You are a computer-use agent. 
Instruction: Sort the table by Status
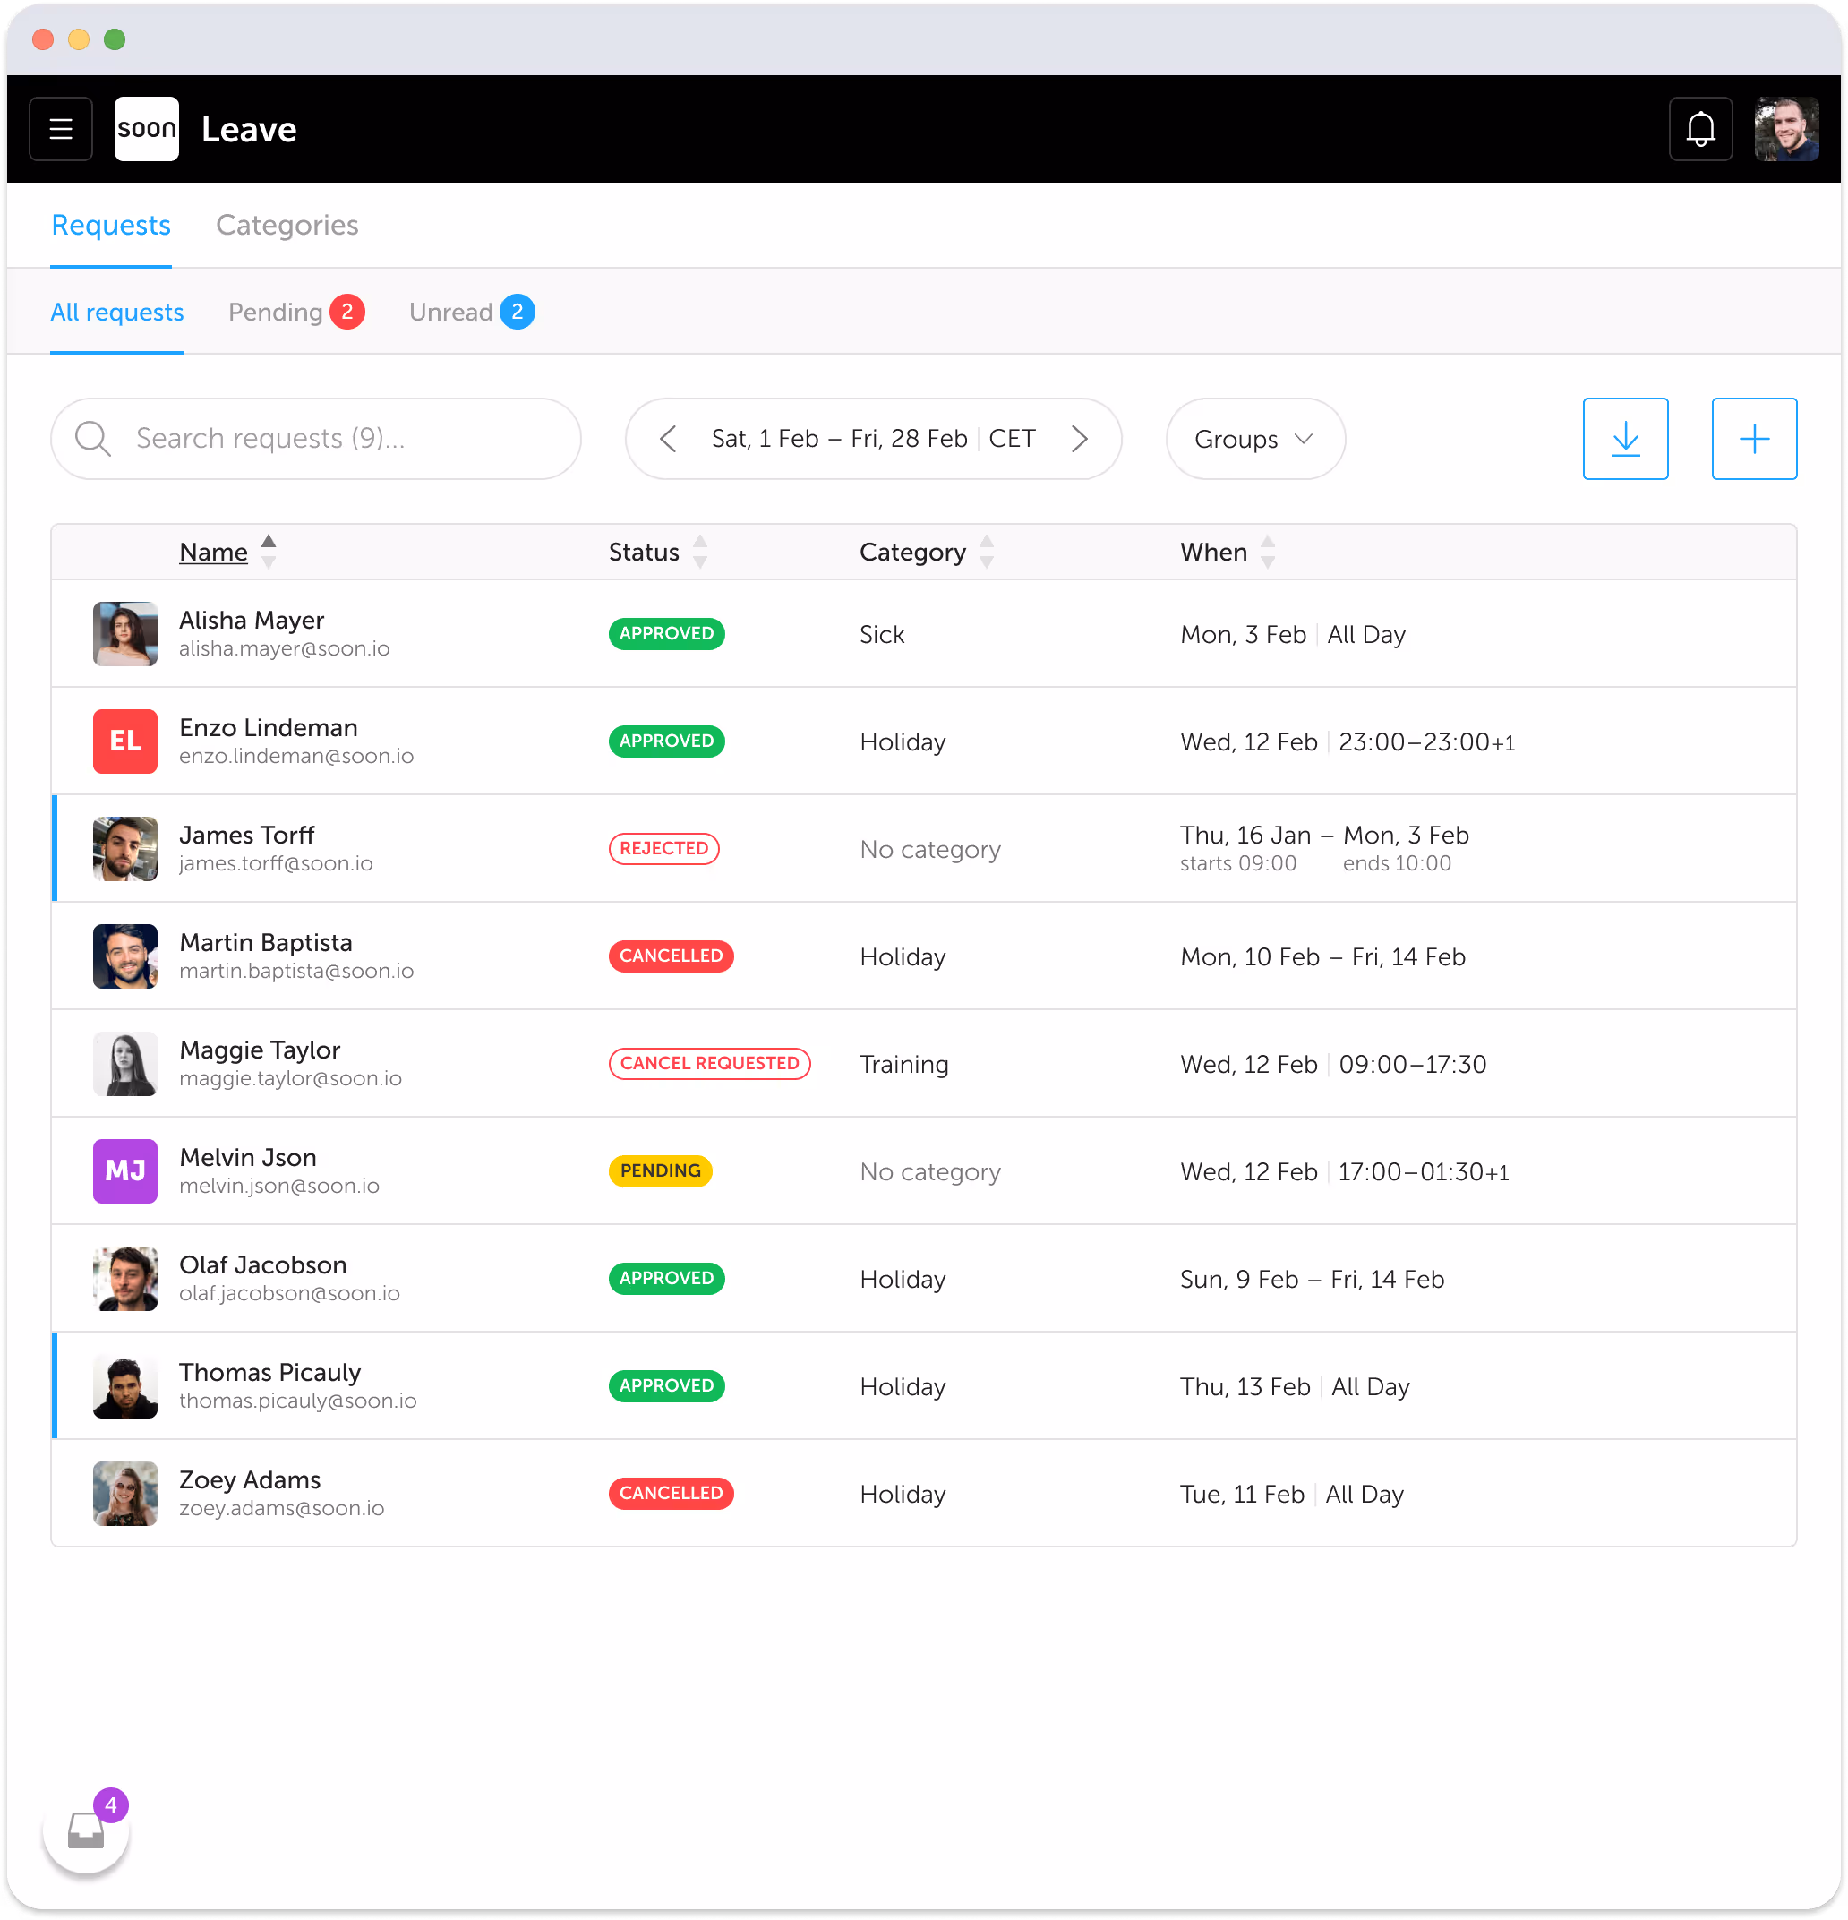[x=699, y=552]
